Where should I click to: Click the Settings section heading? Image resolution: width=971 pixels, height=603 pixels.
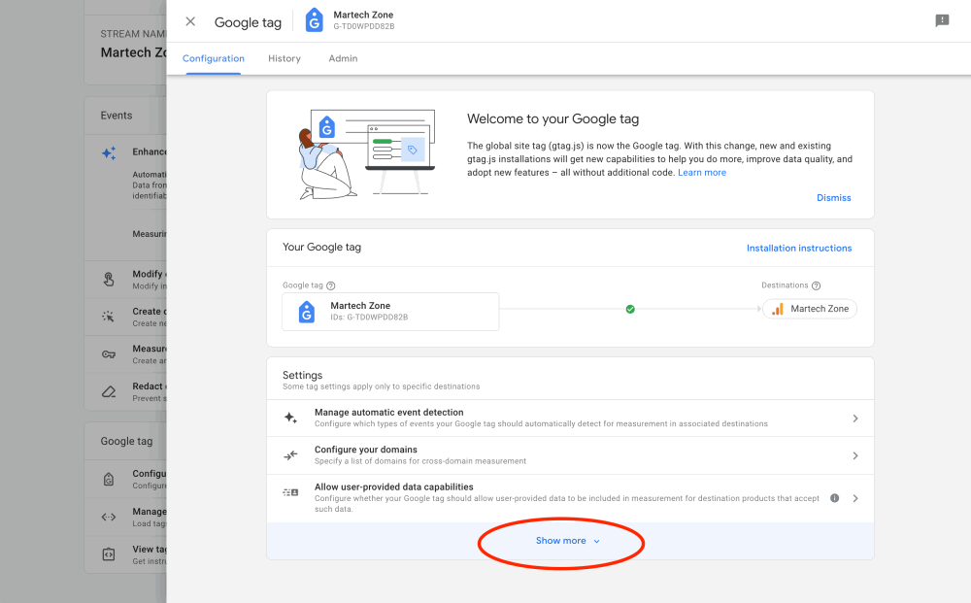pos(302,375)
